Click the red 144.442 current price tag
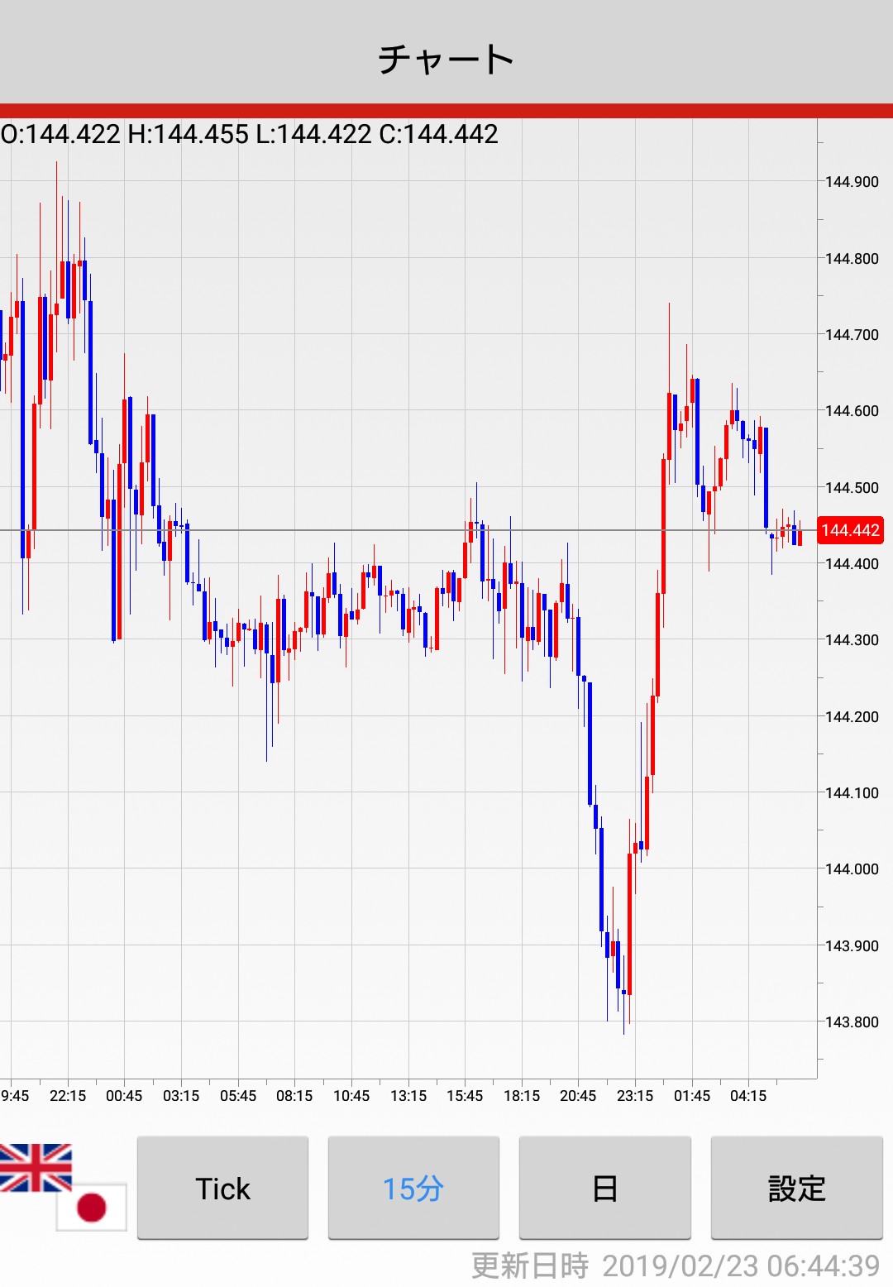 850,530
